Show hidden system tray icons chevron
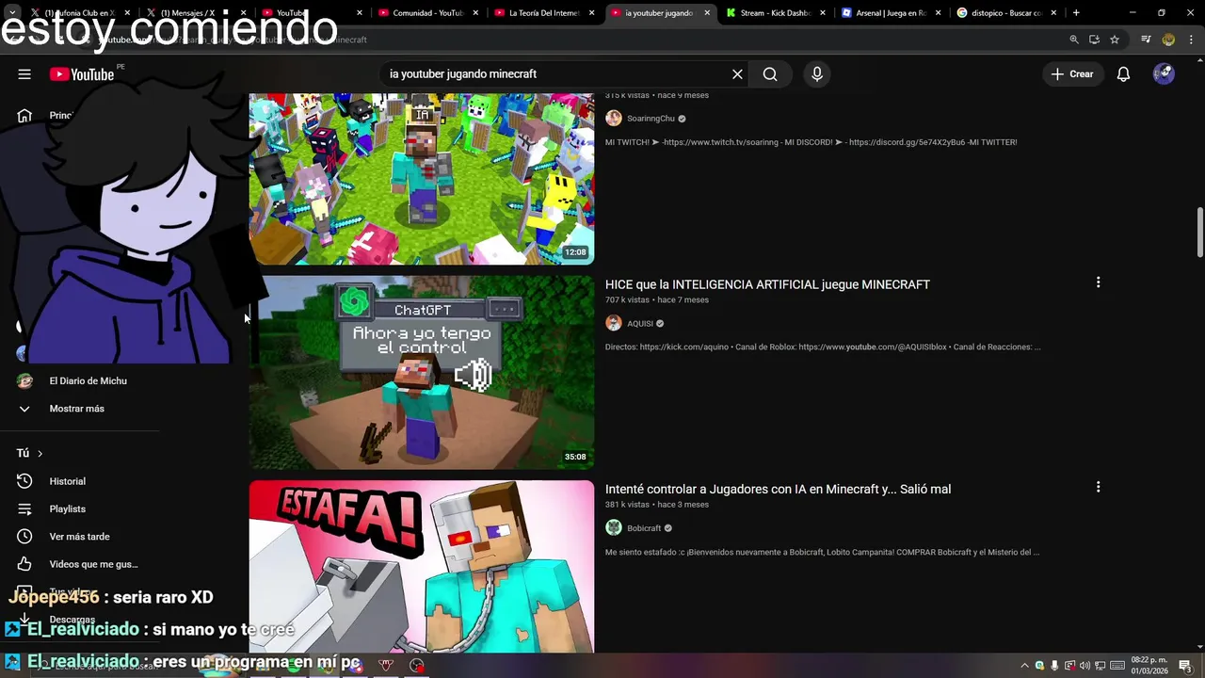Image resolution: width=1205 pixels, height=678 pixels. tap(1025, 666)
